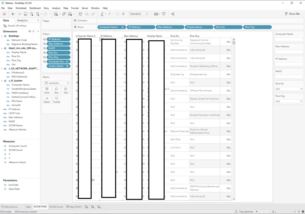Click the undo back arrow
This screenshot has width=305, height=214.
point(13,14)
